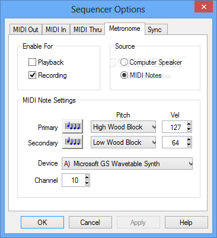Open the Device dropdown list

tap(127, 164)
